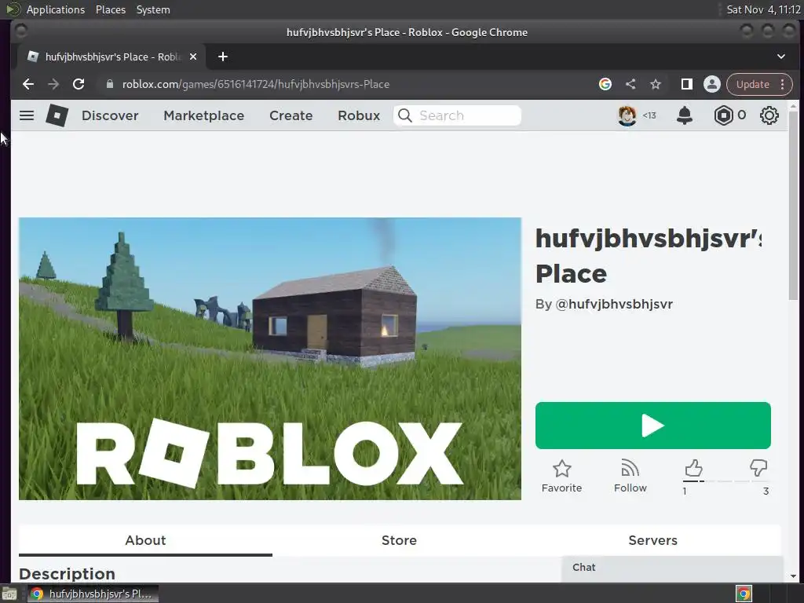
Task: Open creator @hufvjbhvsbhjsvr profile link
Action: pyautogui.click(x=614, y=304)
